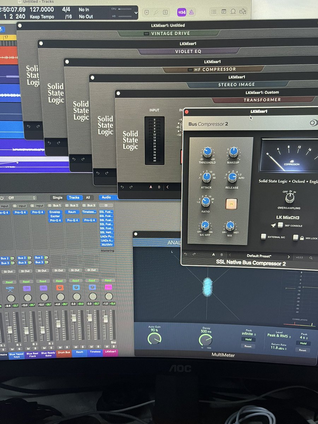The height and width of the screenshot is (424, 318).
Task: Open the loop browser icon
Action: [x=233, y=12]
